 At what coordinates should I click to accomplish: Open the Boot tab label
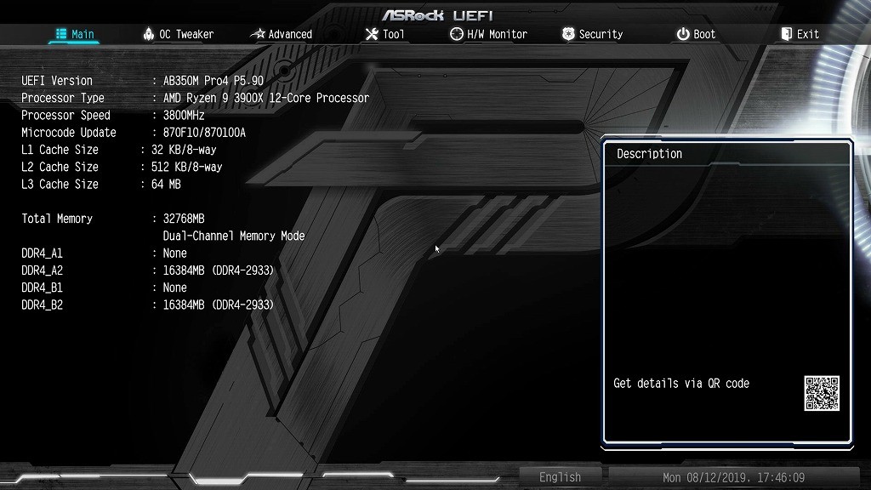pyautogui.click(x=704, y=34)
